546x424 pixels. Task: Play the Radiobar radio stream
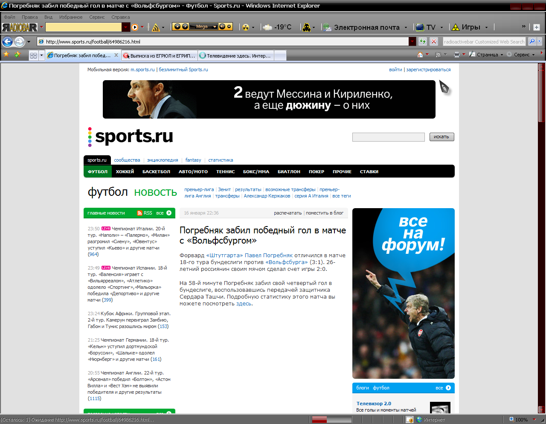185,26
